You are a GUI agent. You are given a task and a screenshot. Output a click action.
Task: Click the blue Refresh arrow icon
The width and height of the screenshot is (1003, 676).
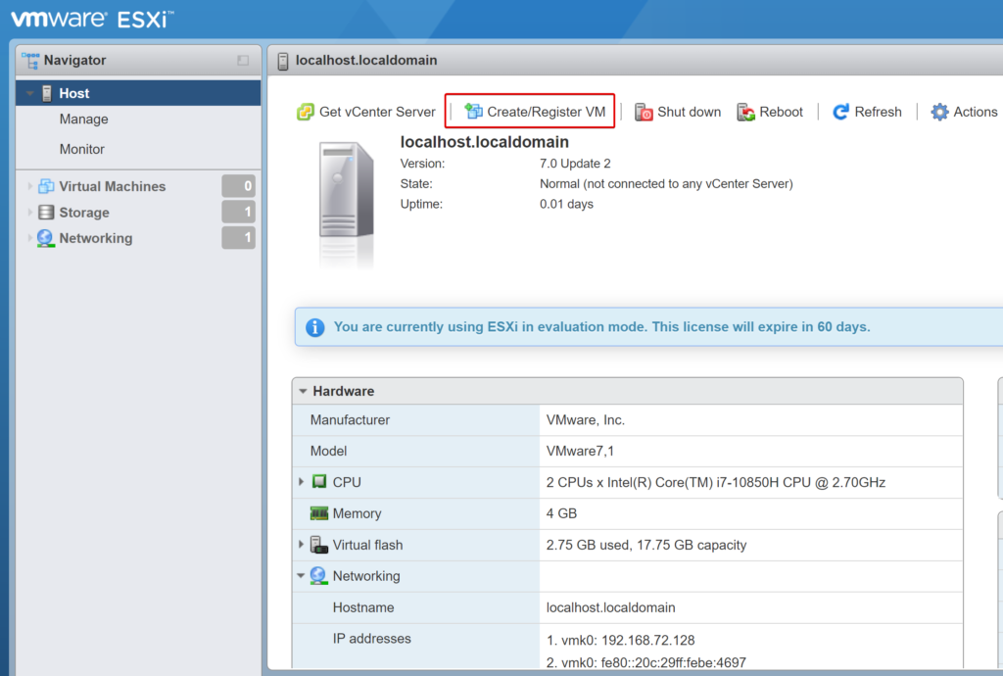(x=840, y=112)
